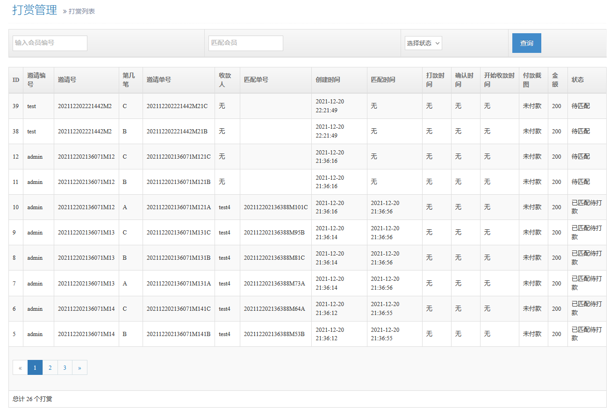Viewport: 610px width, 410px height.
Task: Go to pagination page 2
Action: coord(50,368)
